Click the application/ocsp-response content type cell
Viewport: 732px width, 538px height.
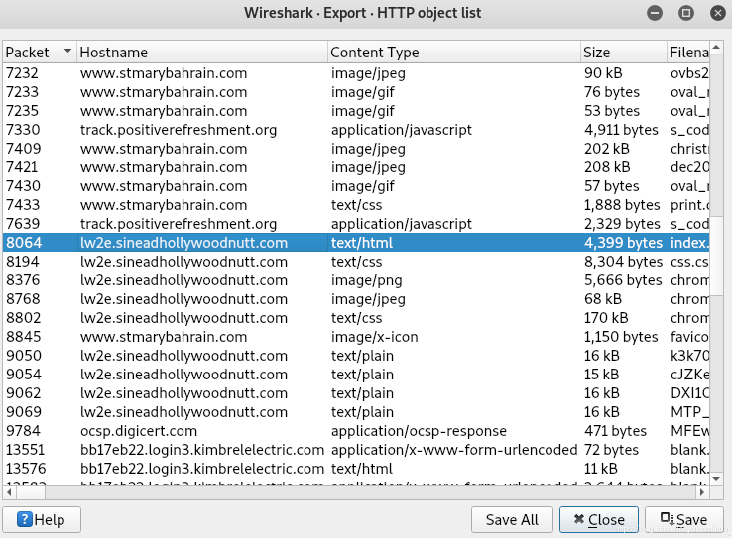(419, 430)
